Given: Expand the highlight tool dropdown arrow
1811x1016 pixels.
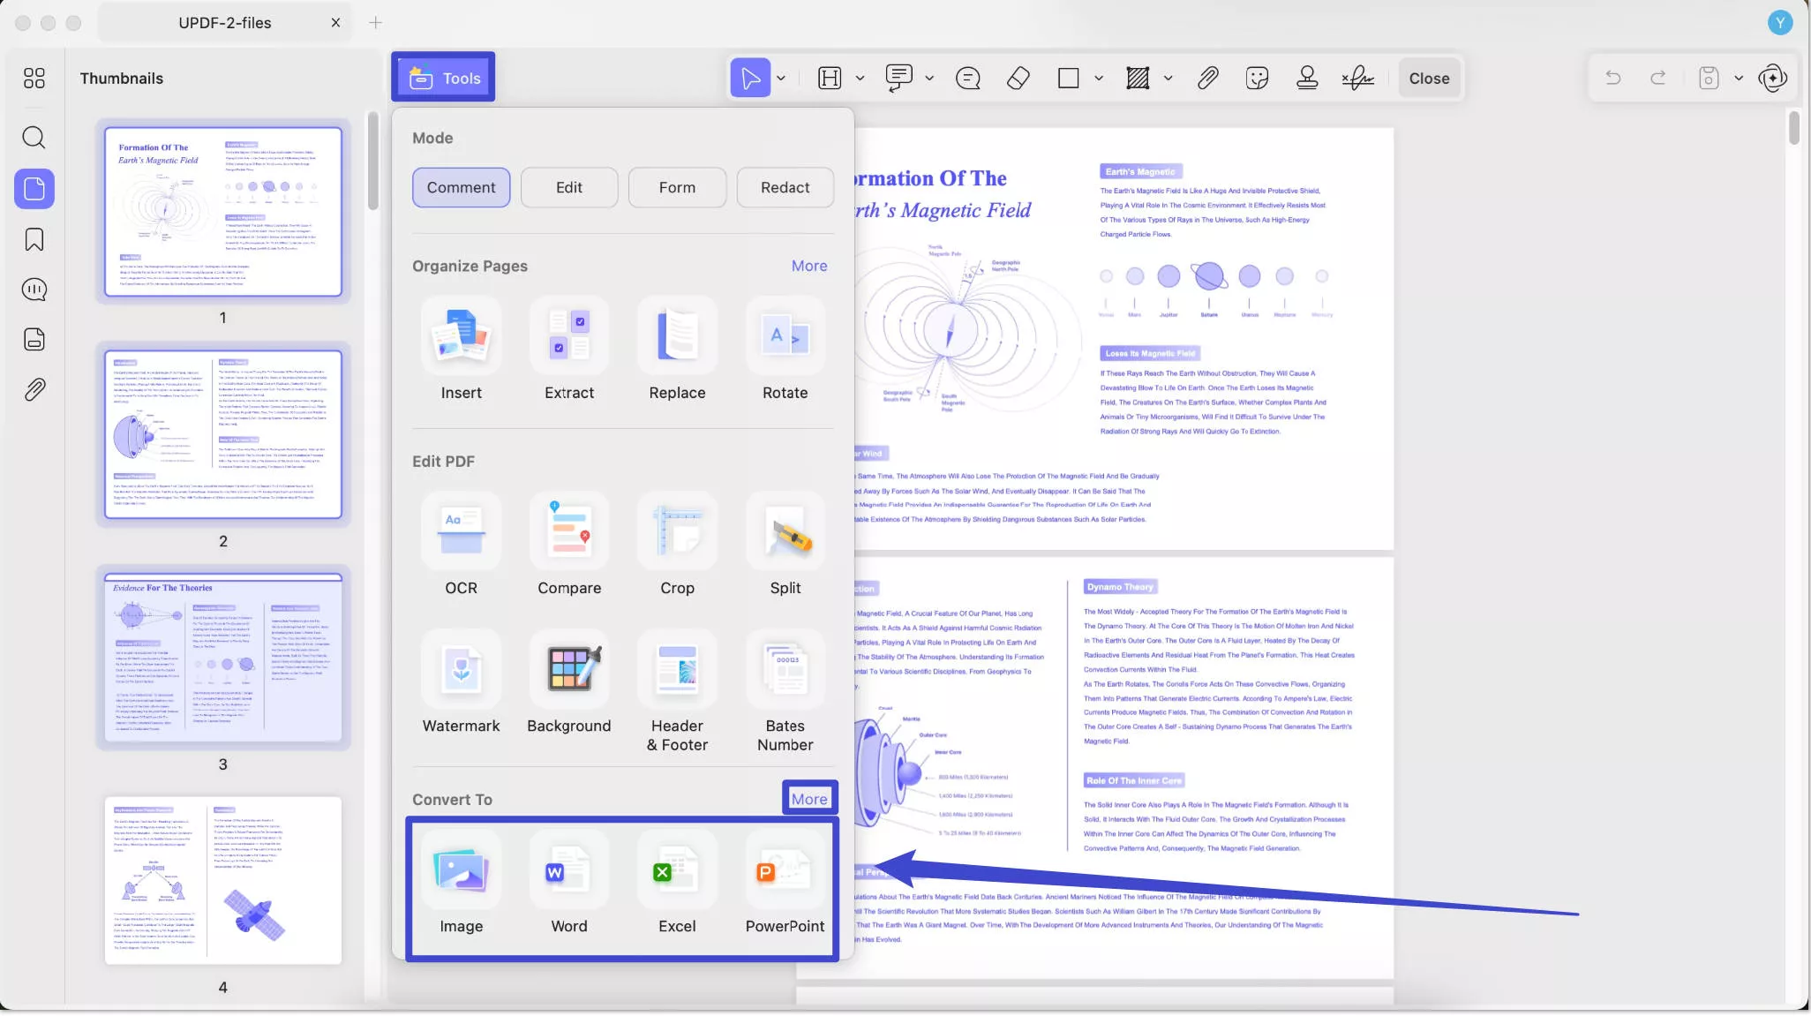Looking at the screenshot, I should (x=860, y=78).
